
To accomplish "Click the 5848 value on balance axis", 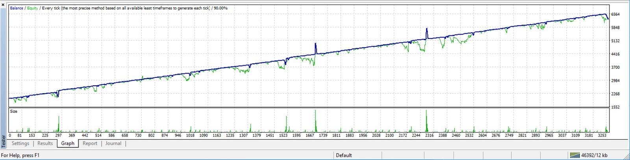I will [x=616, y=28].
